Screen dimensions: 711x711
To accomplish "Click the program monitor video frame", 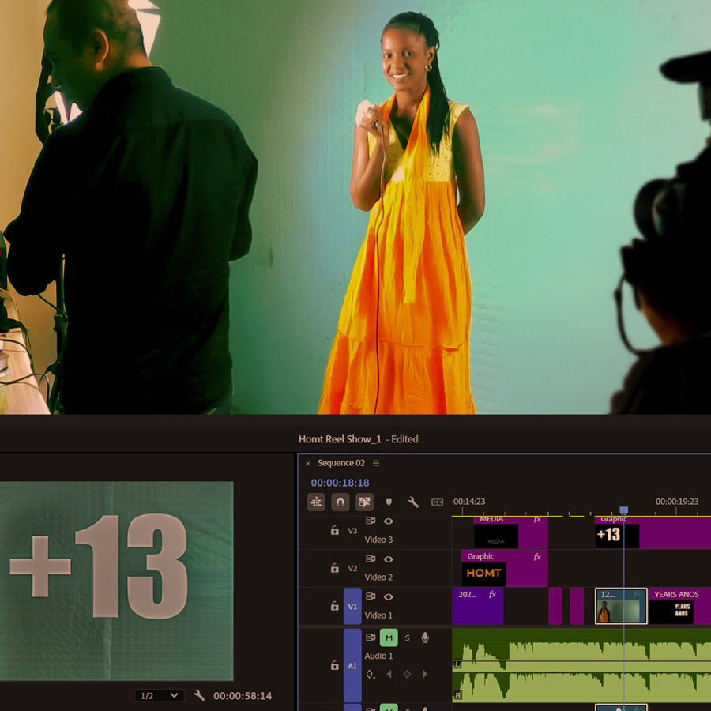I will [355, 207].
